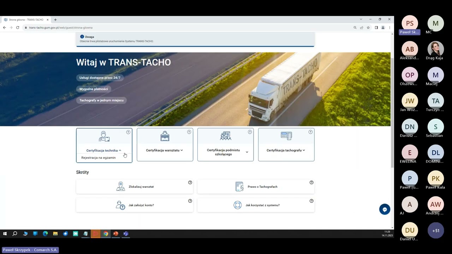Click the Wygodne płatności pill
This screenshot has width=452, height=254.
(x=94, y=89)
